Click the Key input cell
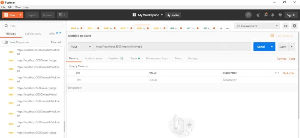This screenshot has width=300, height=138. pos(112,80)
